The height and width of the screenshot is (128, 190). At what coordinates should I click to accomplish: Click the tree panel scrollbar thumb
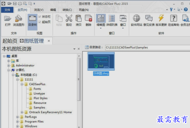pyautogui.click(x=79, y=79)
